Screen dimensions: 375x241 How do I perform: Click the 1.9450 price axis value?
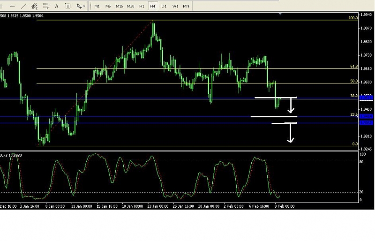(367, 109)
